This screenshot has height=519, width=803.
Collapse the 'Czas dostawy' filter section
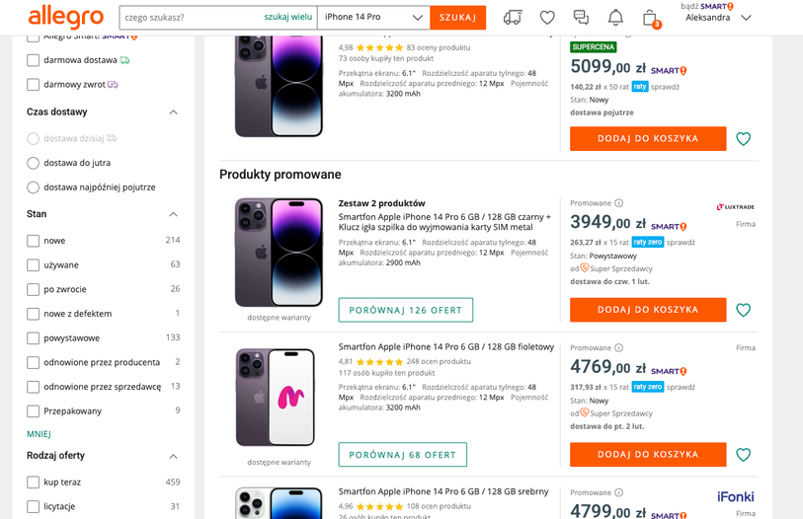pyautogui.click(x=174, y=112)
